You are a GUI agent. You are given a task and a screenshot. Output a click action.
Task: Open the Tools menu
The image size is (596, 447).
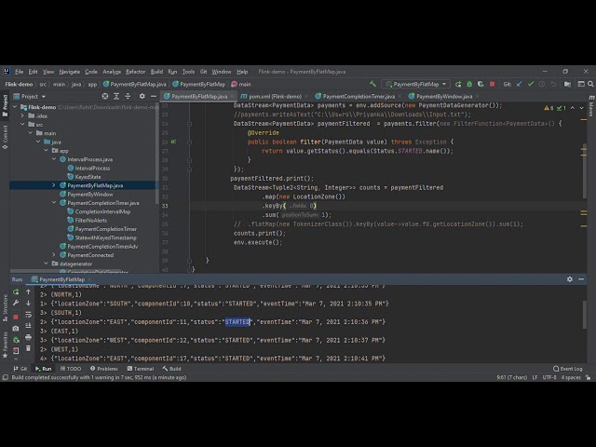click(x=188, y=72)
